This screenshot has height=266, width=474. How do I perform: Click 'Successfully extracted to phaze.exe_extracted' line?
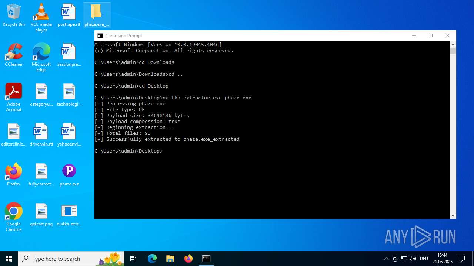(167, 139)
